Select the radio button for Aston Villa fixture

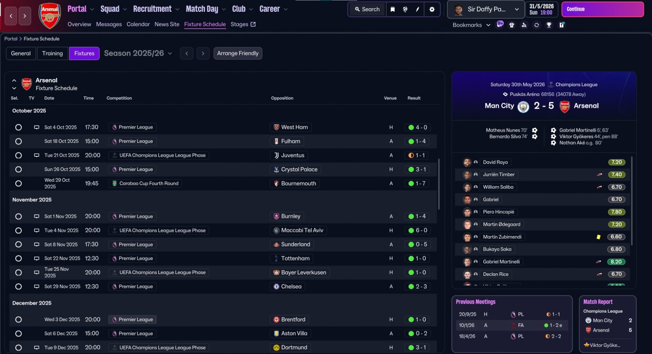(18, 334)
